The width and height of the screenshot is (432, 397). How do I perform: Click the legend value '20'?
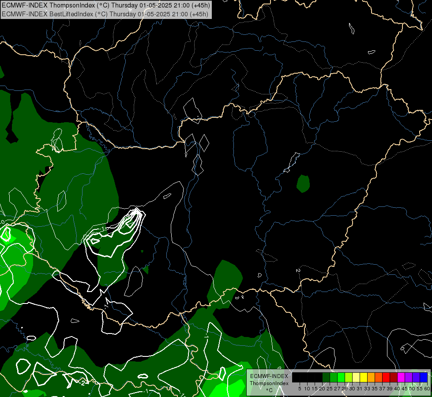322,389
